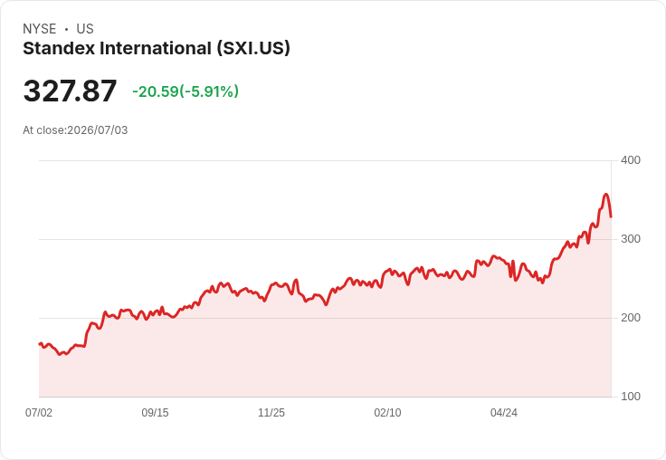The height and width of the screenshot is (460, 666).
Task: Click the NYSE exchange label
Action: [x=40, y=29]
